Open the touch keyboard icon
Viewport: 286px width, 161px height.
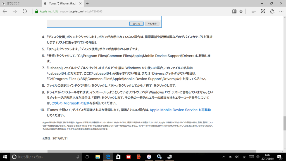click(251, 157)
